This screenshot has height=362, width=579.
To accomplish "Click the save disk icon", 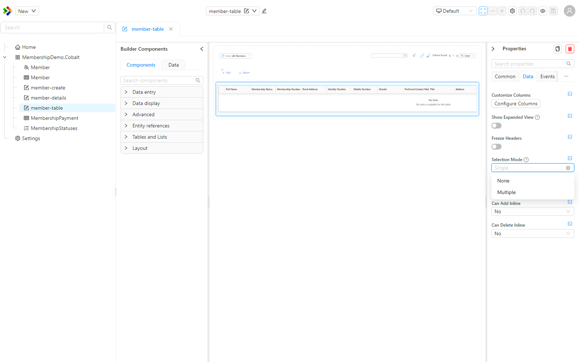I will (x=553, y=11).
